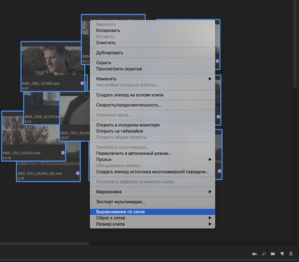Click greyed Отключить эффекты основного клипа
299x262 pixels.
point(152,182)
